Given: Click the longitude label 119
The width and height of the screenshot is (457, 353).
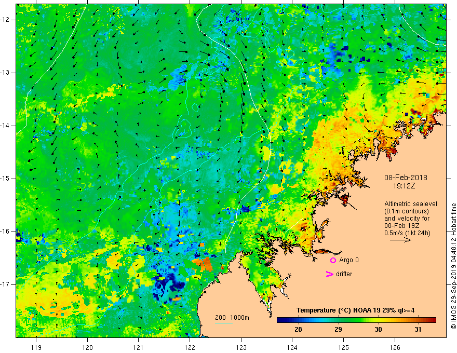Looking at the screenshot, I should tap(36, 347).
